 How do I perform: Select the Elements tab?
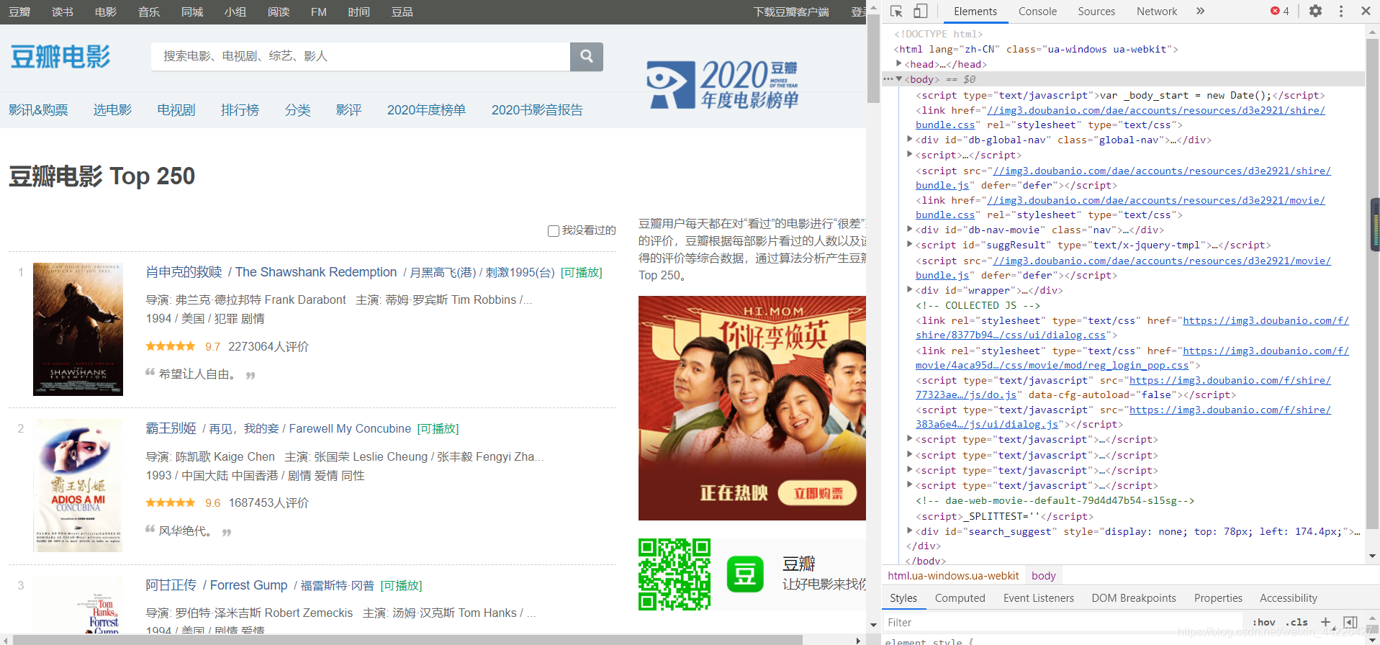click(975, 12)
